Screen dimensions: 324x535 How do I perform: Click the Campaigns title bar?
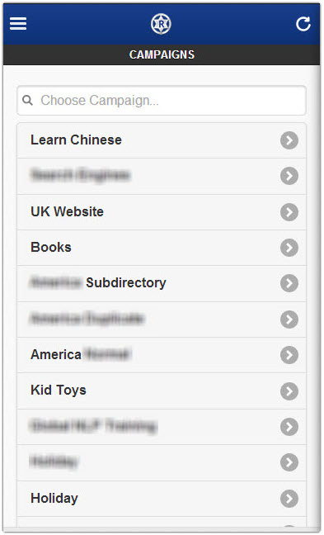162,54
